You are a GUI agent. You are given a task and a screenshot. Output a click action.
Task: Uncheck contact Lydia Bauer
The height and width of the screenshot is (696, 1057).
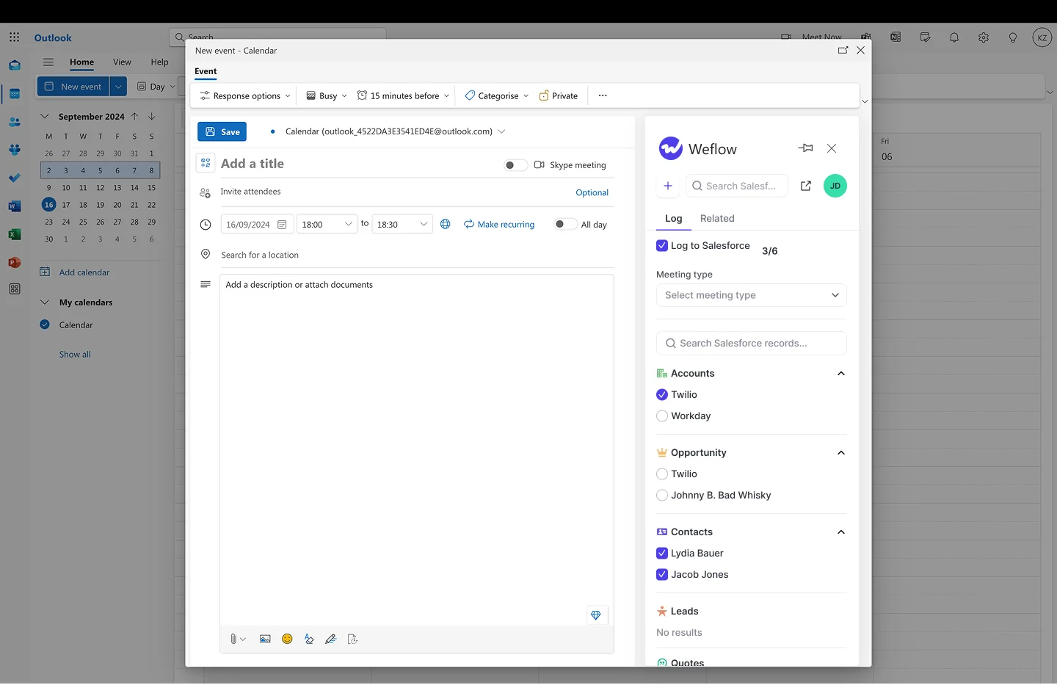click(x=662, y=553)
